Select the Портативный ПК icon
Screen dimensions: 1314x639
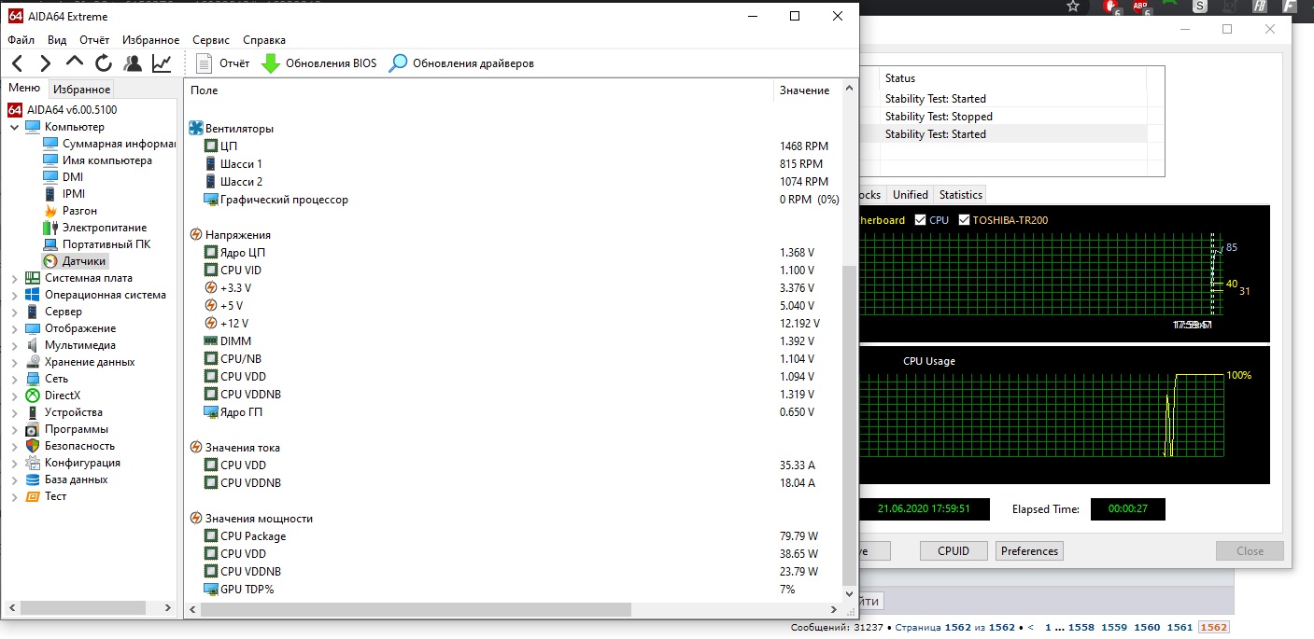tap(50, 244)
